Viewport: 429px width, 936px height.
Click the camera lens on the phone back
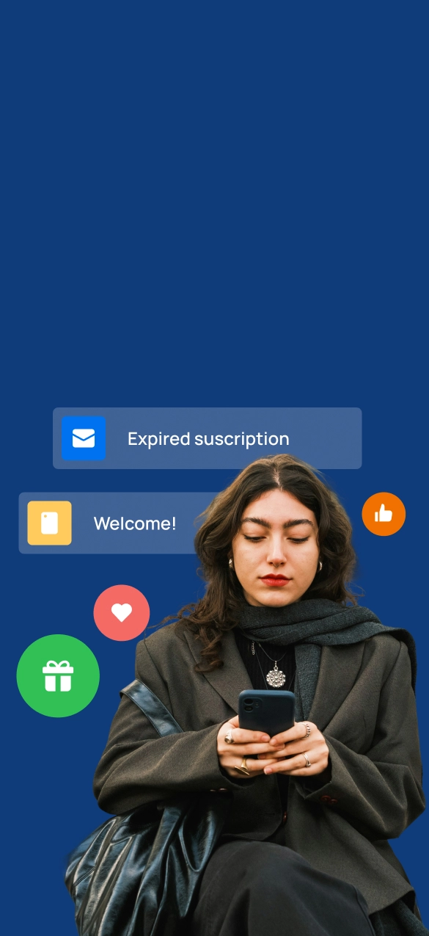tap(249, 704)
